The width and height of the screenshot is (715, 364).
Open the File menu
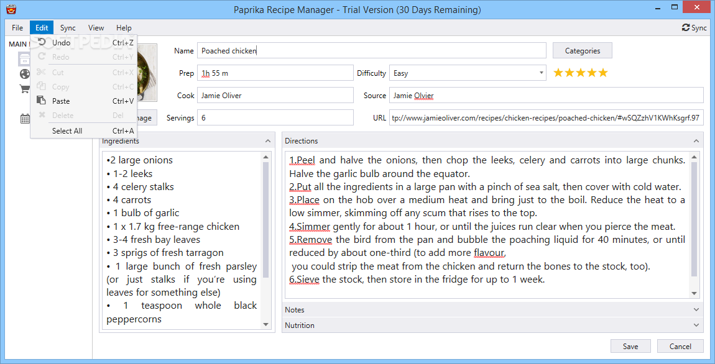[x=17, y=28]
